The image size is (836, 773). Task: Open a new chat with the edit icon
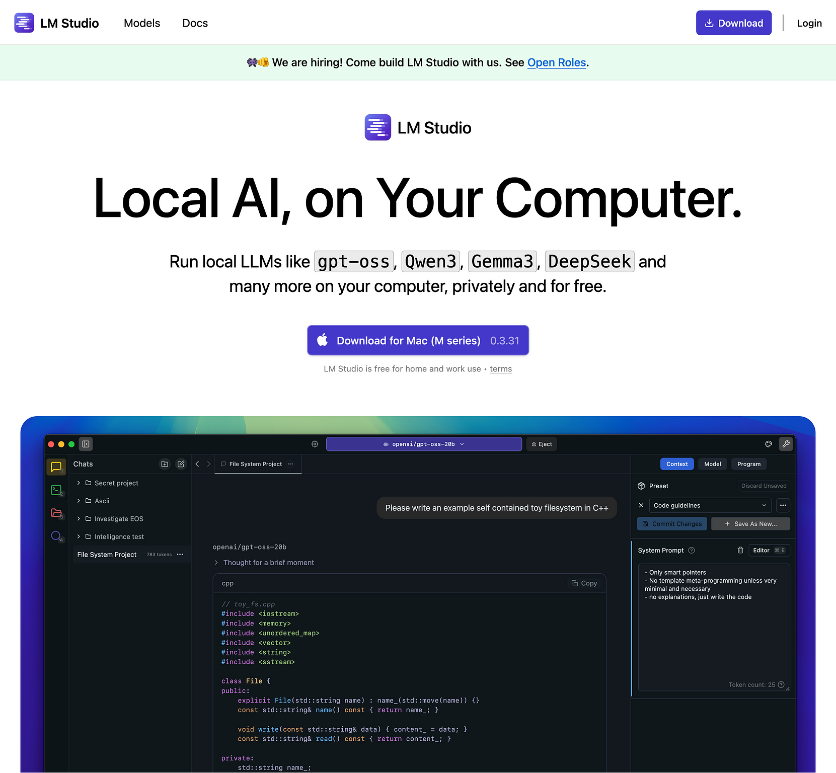tap(181, 464)
